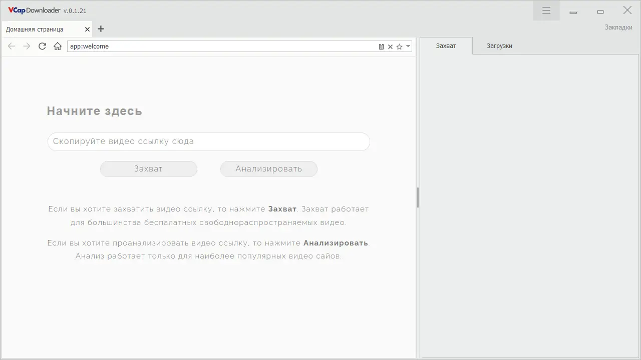Reload the current page
Screen dimensions: 641x360
point(43,46)
